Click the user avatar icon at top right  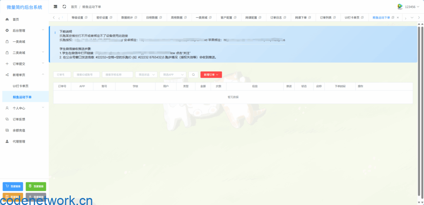pyautogui.click(x=400, y=7)
